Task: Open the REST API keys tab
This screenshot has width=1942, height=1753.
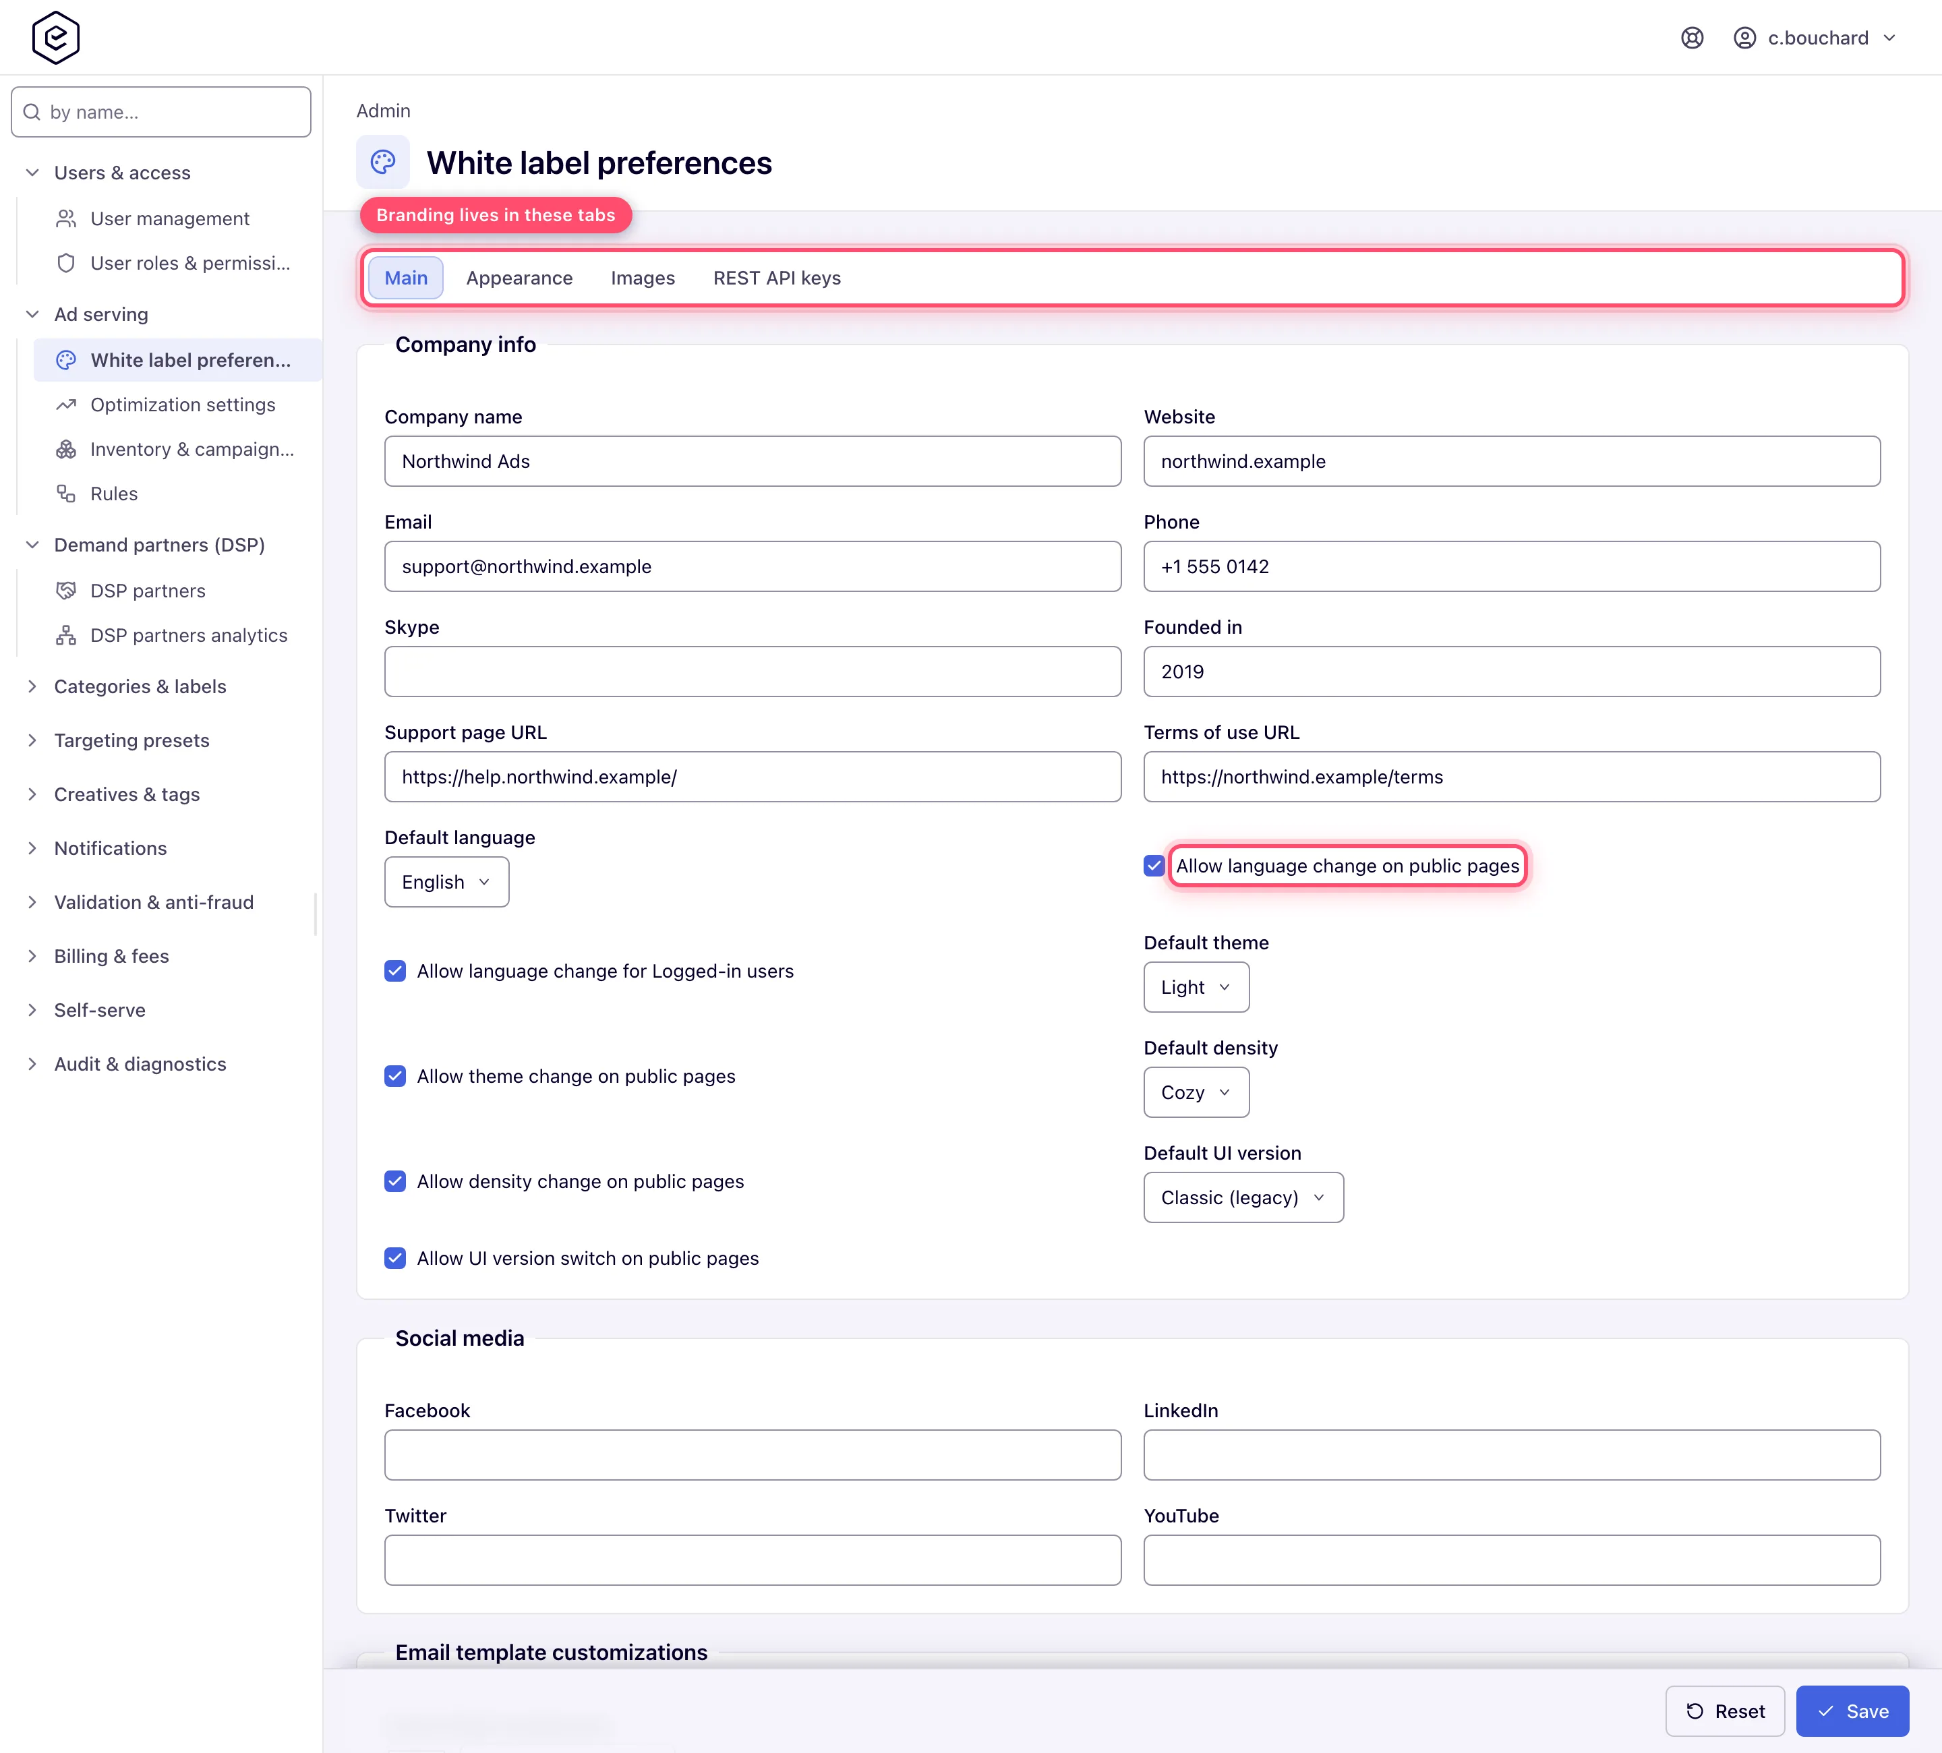Action: click(776, 278)
